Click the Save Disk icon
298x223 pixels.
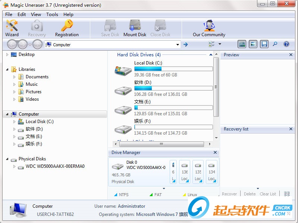coord(110,28)
